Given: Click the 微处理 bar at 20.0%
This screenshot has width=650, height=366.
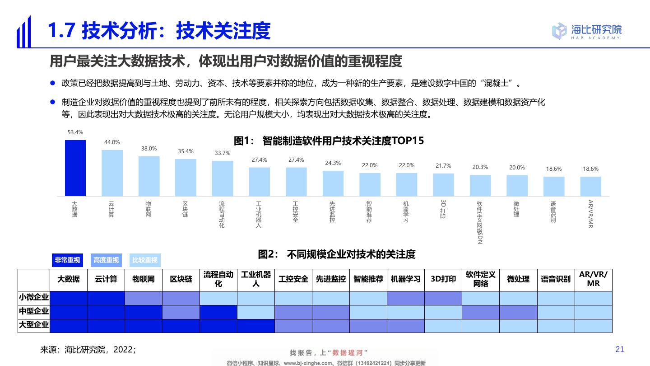Looking at the screenshot, I should click(x=517, y=186).
